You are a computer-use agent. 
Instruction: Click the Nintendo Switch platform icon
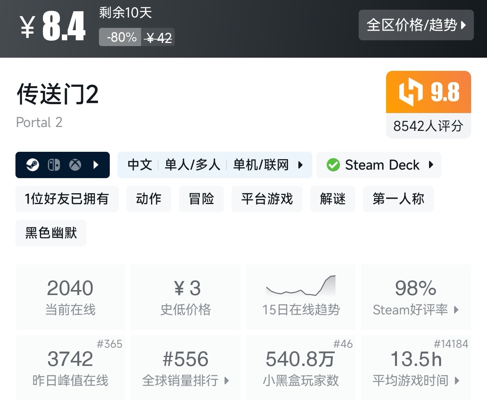click(54, 165)
